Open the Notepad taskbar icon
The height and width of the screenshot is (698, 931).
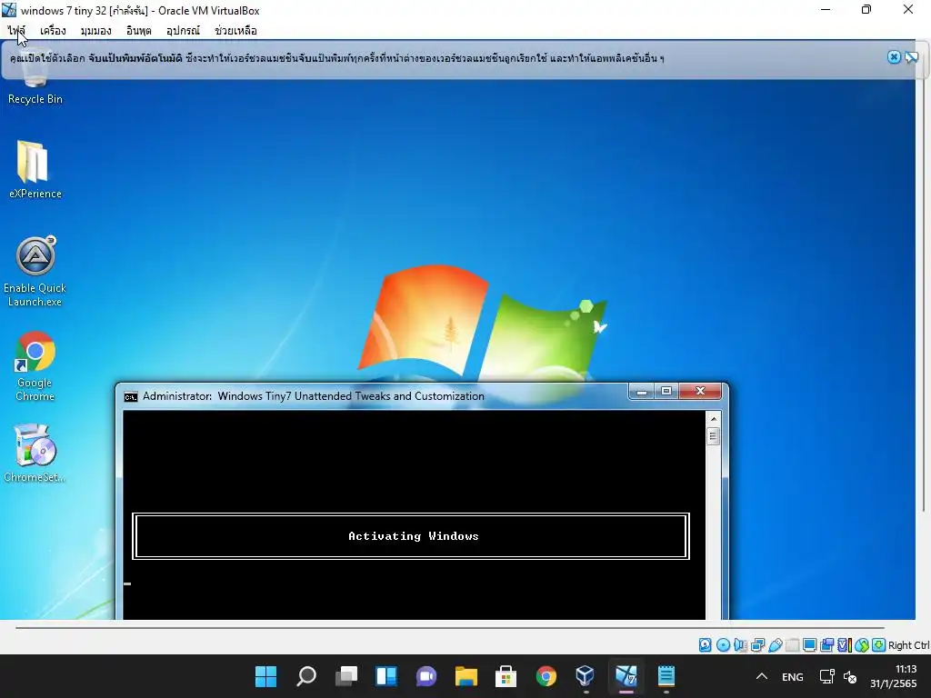pos(666,676)
